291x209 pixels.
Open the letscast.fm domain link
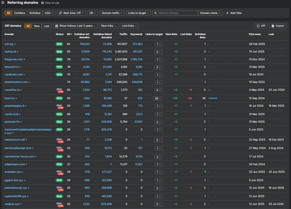point(11,67)
